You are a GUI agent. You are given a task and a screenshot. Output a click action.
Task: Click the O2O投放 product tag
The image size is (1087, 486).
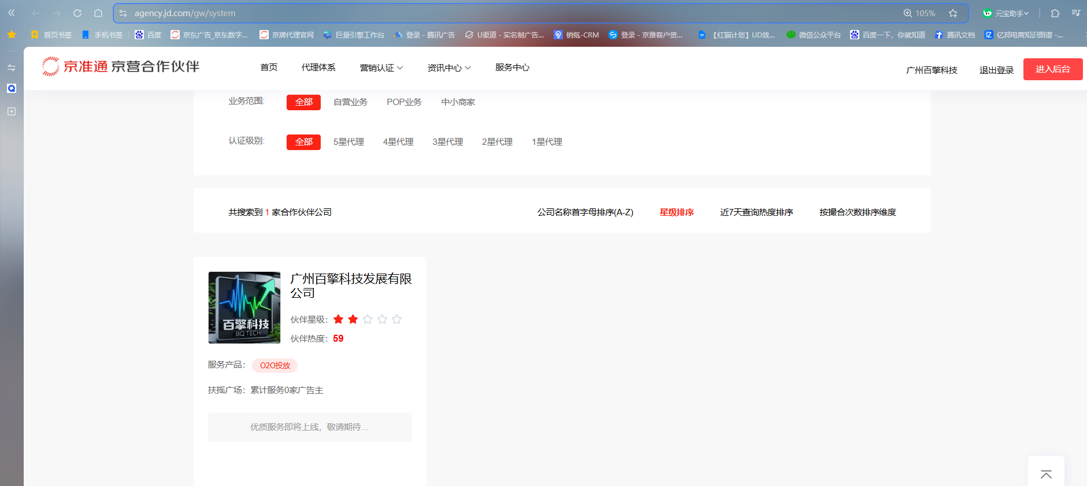(275, 365)
